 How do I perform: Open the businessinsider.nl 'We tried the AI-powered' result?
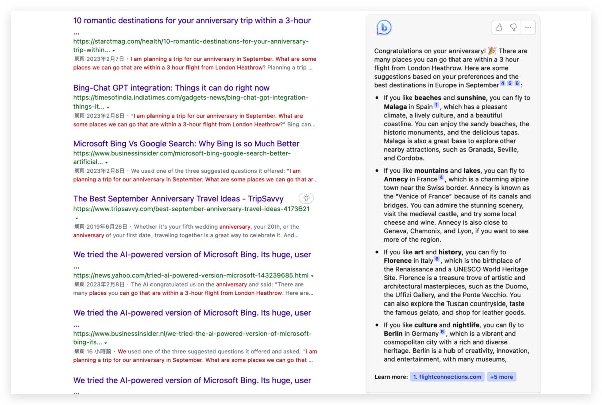coord(192,317)
